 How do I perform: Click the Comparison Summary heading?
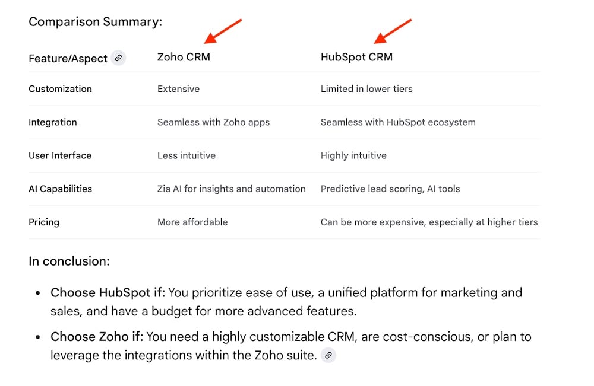coord(96,22)
